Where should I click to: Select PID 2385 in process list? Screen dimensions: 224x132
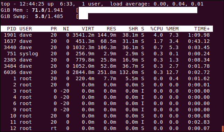tap(10, 60)
